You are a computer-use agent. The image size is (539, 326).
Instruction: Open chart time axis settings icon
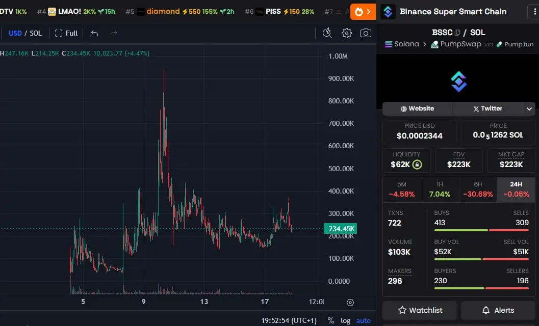(350, 302)
